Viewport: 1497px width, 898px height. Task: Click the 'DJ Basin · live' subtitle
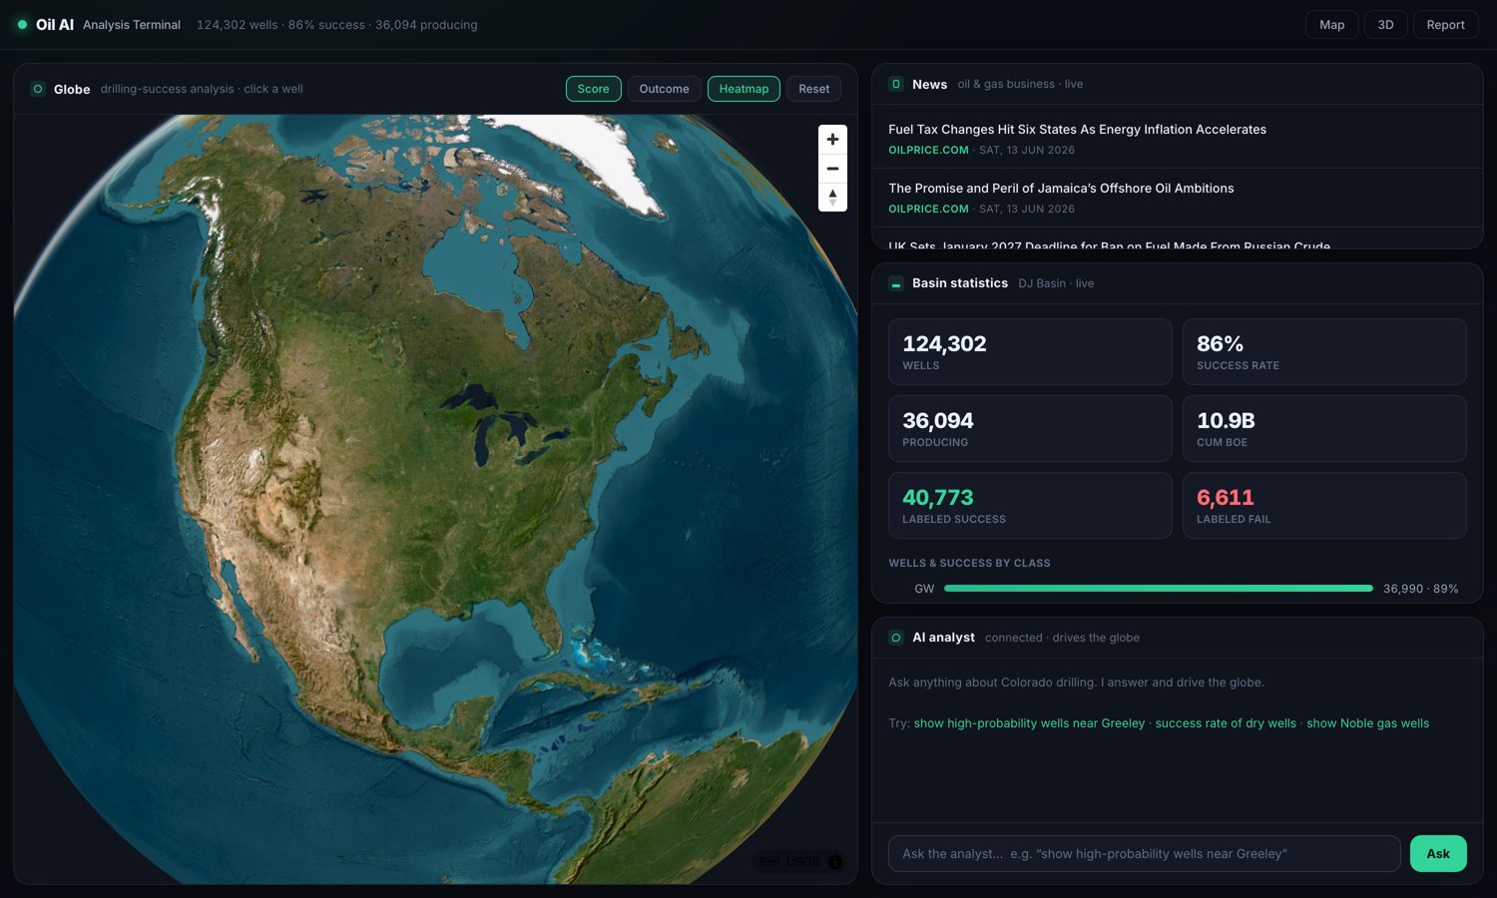coord(1056,283)
